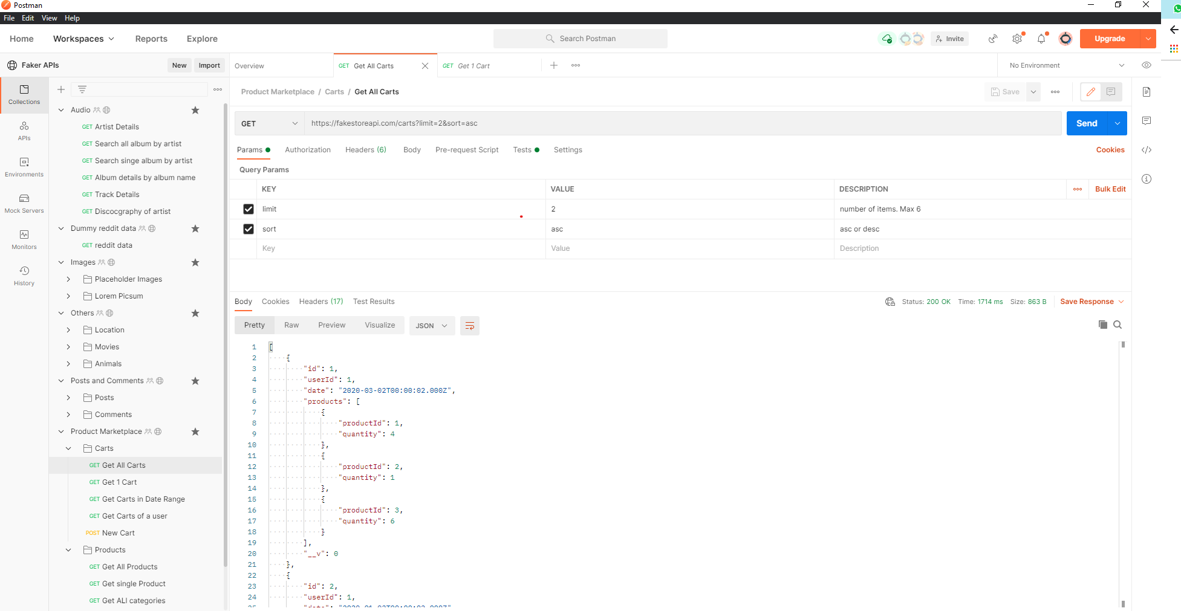
Task: Toggle star on Posts and Comments collection
Action: click(195, 381)
